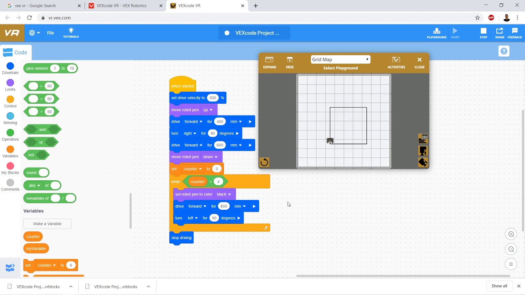Open the Tutorials lightbulb icon
The height and width of the screenshot is (295, 525).
point(71,33)
